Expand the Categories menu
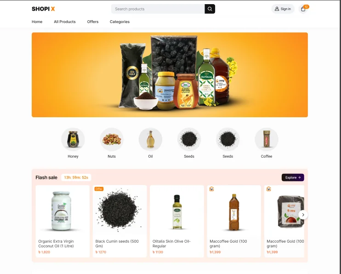Viewport: 341px width, 274px height. 119,22
